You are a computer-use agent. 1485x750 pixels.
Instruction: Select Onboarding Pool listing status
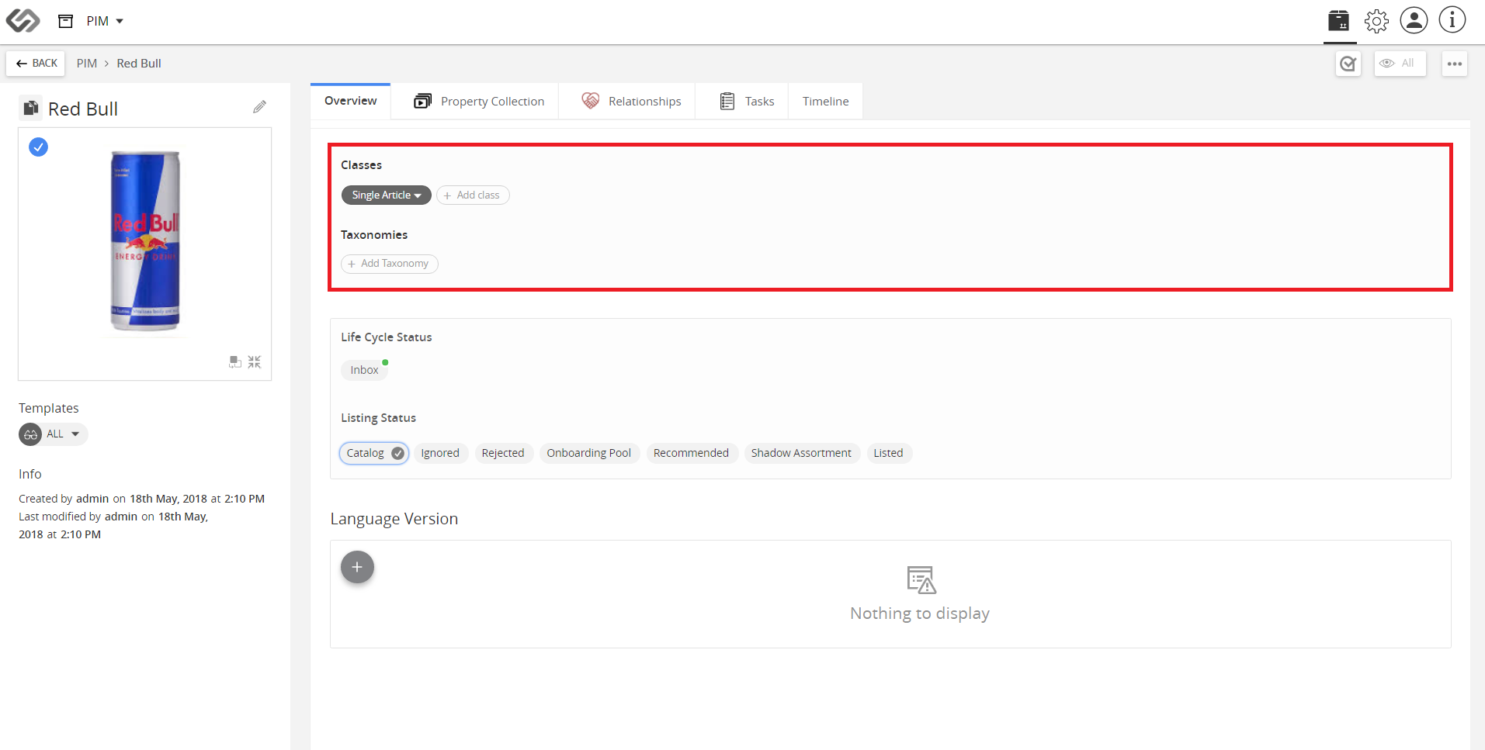point(589,453)
